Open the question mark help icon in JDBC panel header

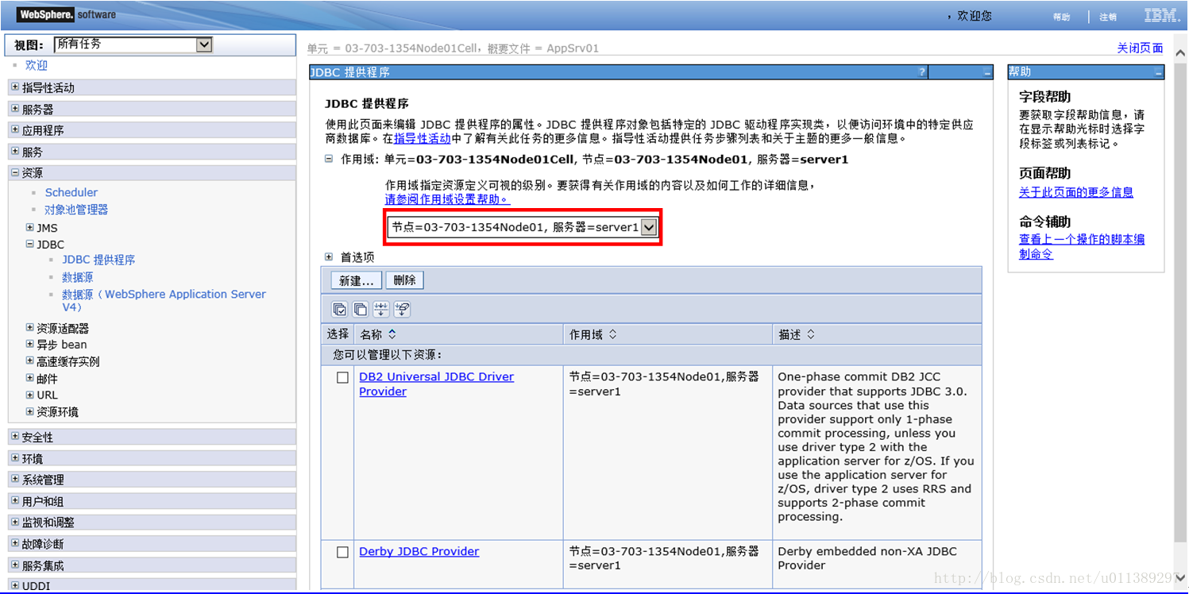921,72
